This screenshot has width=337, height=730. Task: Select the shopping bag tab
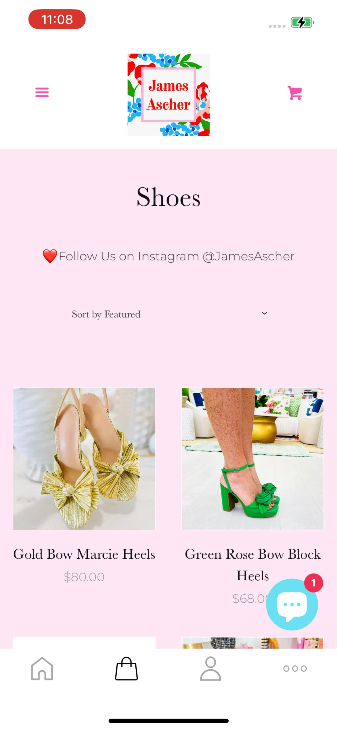(126, 669)
